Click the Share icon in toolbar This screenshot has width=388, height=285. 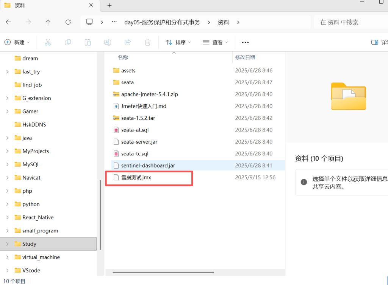pos(128,42)
